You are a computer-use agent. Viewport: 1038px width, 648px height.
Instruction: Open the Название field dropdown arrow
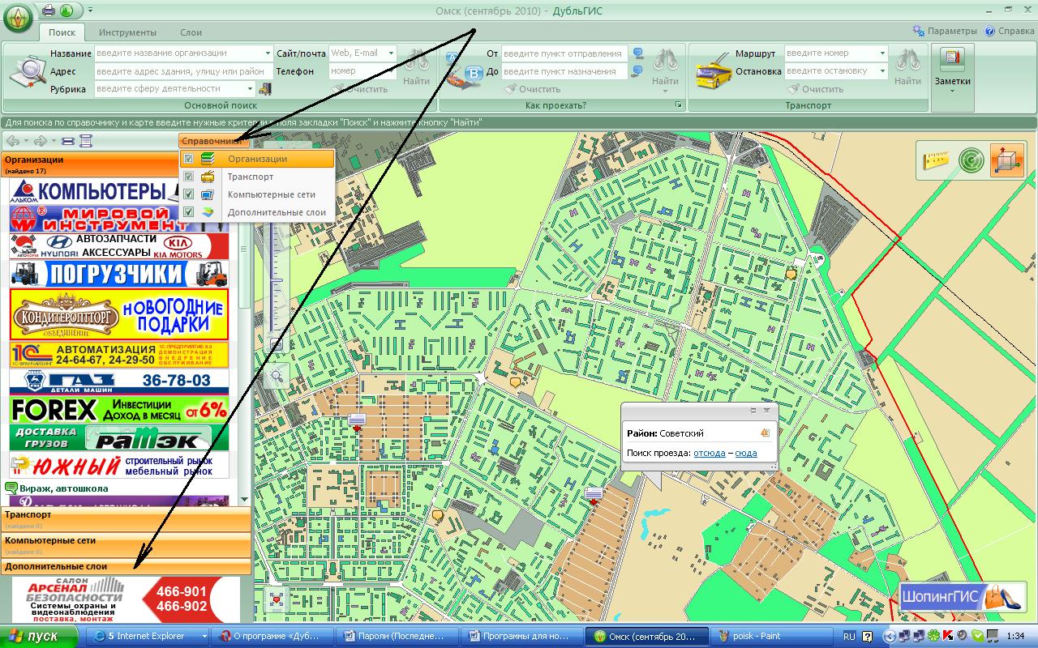coord(269,53)
